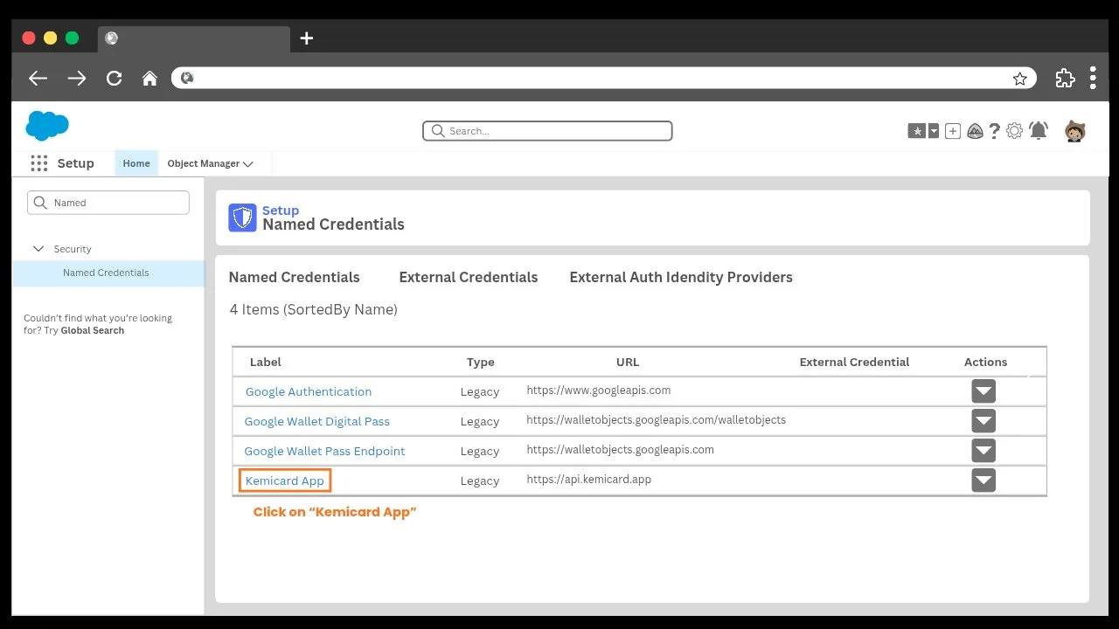Image resolution: width=1119 pixels, height=629 pixels.
Task: Click the Salesforce favorites star
Action: [917, 131]
